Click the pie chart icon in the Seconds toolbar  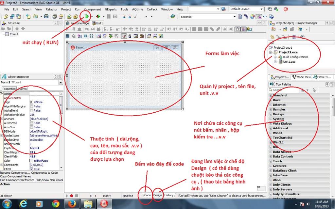click(253, 16)
